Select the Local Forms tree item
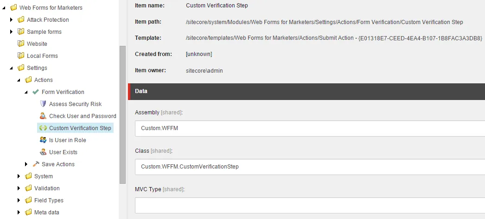The height and width of the screenshot is (219, 485). (42, 56)
